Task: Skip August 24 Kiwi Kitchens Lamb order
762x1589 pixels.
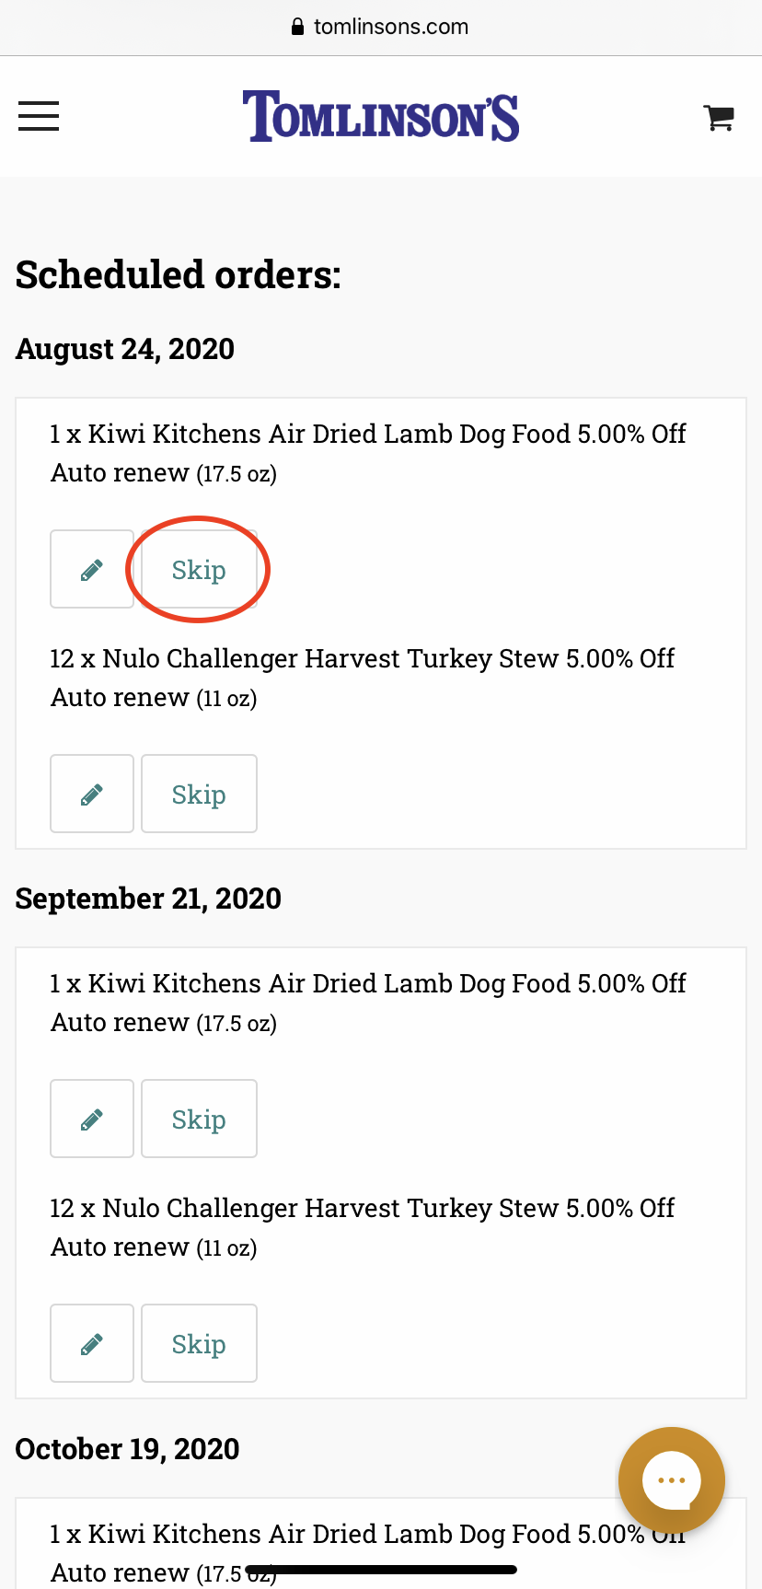Action: pyautogui.click(x=199, y=570)
